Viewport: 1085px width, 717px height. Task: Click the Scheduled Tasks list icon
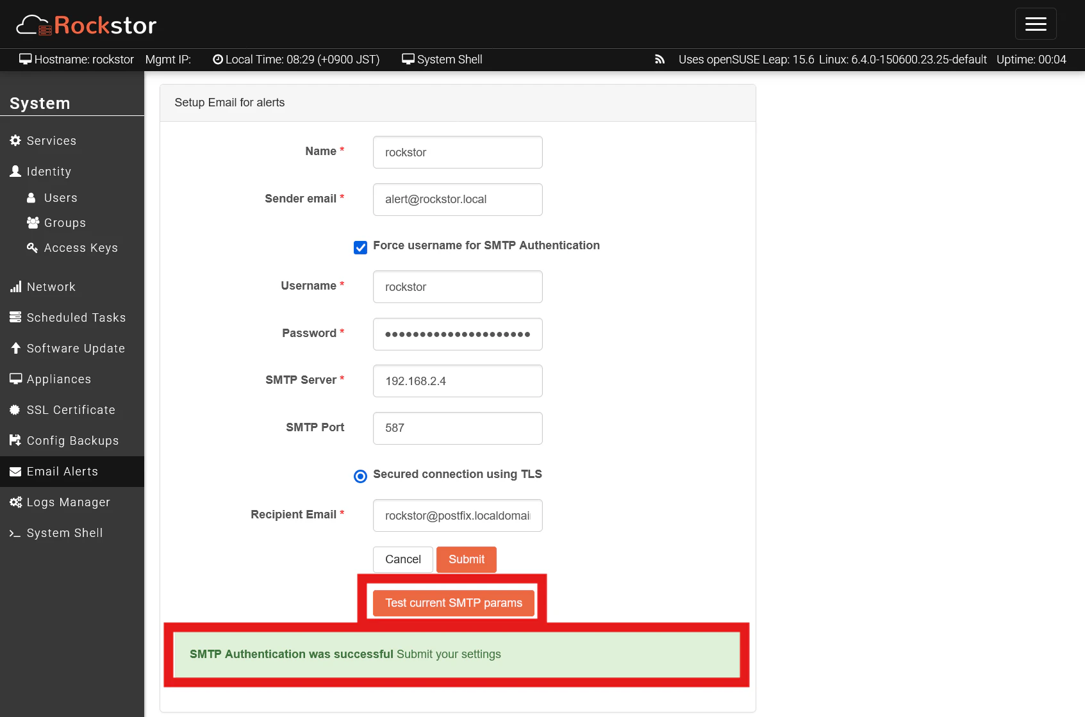pyautogui.click(x=15, y=317)
